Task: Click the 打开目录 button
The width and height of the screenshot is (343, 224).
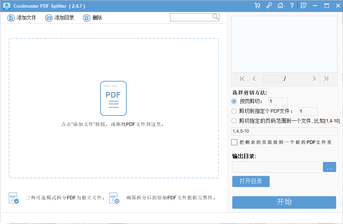Action: (x=251, y=181)
